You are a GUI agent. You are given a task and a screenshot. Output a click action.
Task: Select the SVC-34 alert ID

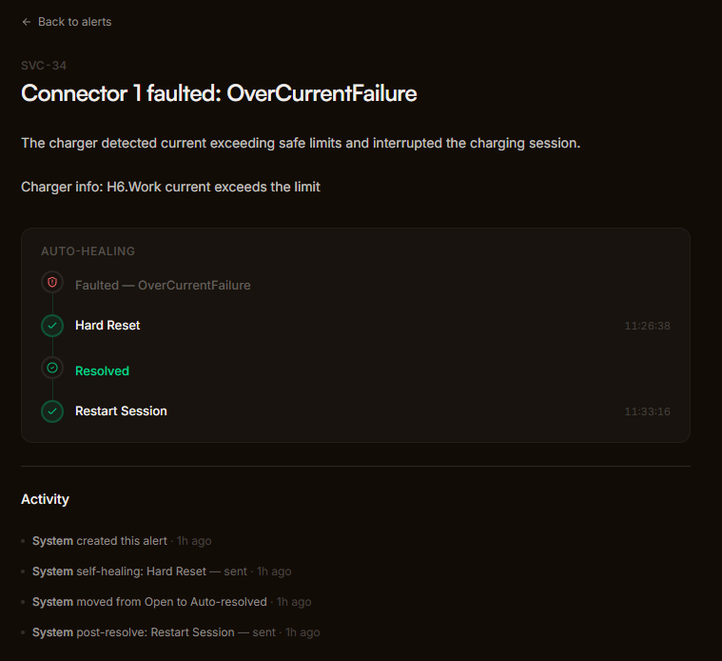pyautogui.click(x=44, y=66)
